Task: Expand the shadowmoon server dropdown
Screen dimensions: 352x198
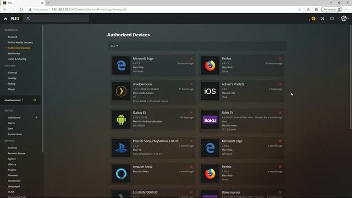Action: [14, 100]
